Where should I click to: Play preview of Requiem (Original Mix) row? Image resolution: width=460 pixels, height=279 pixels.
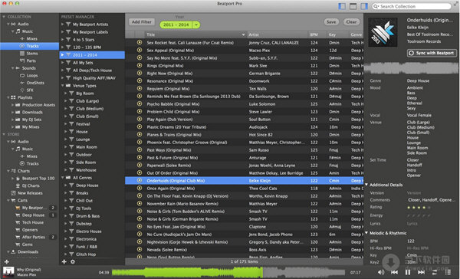tap(140, 89)
